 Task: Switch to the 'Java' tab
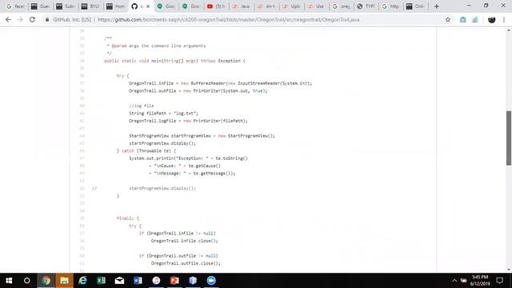coord(242,6)
